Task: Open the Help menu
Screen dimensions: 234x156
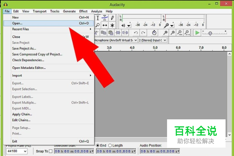Action: point(109,11)
